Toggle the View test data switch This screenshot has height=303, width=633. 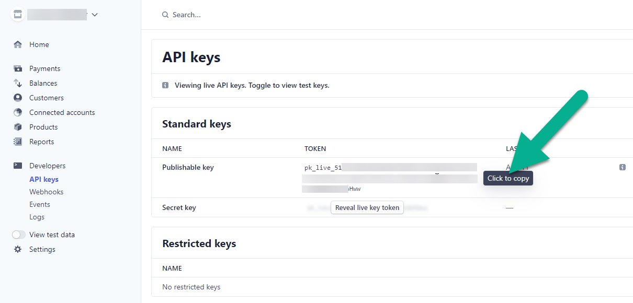pos(19,235)
